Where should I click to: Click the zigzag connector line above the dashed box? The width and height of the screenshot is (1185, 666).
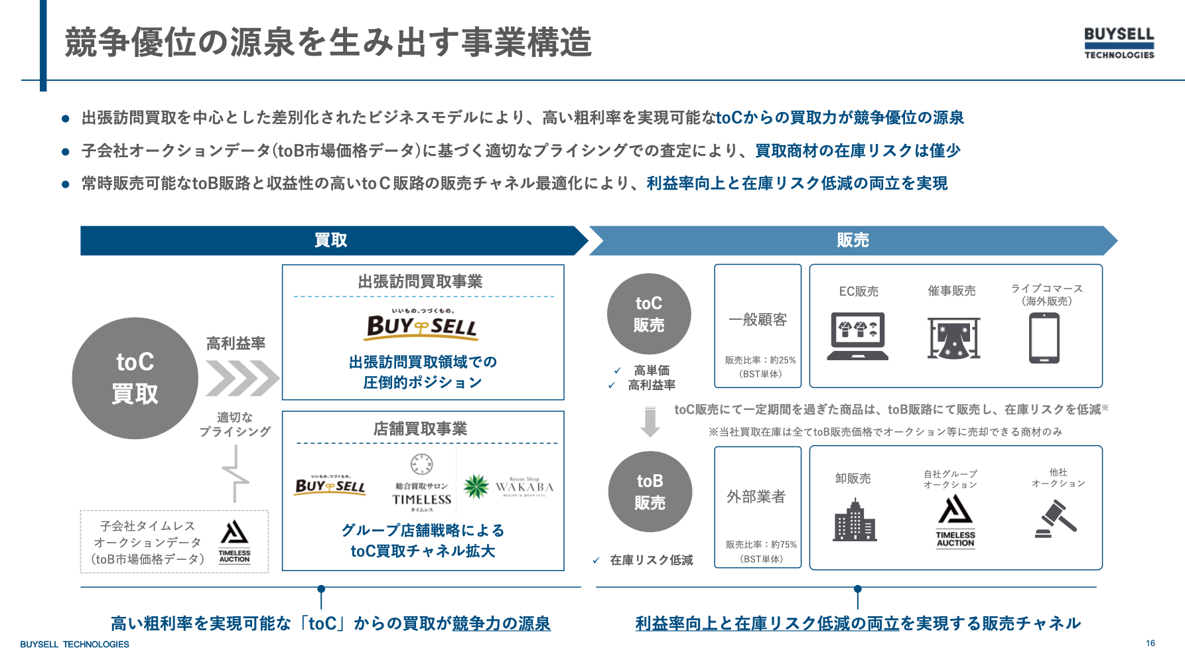(235, 473)
